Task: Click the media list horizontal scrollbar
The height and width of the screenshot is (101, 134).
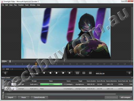Action: (x=61, y=94)
